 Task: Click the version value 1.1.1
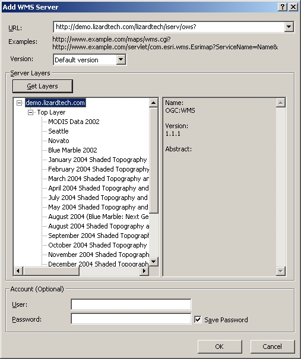tap(173, 134)
